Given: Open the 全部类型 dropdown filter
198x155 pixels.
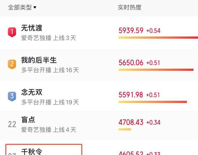Looking at the screenshot, I should click(x=22, y=7).
